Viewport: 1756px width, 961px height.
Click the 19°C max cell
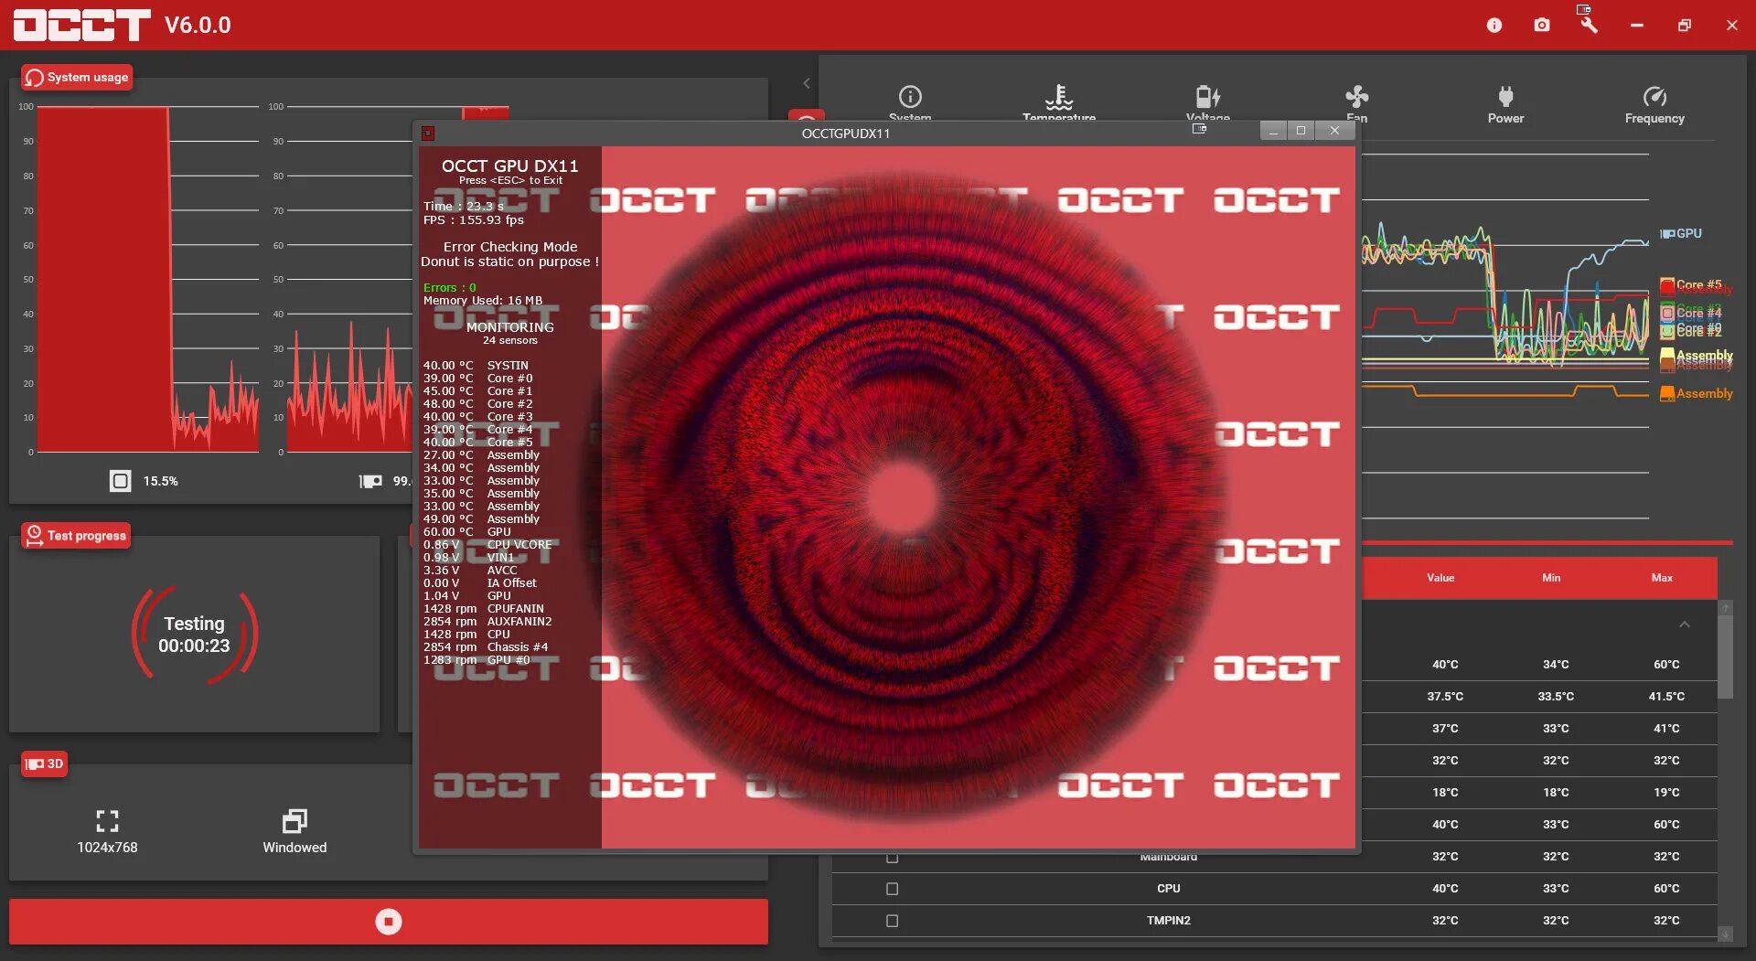pos(1666,793)
